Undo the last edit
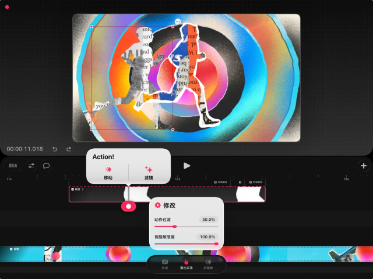This screenshot has height=279, width=373. (x=55, y=149)
